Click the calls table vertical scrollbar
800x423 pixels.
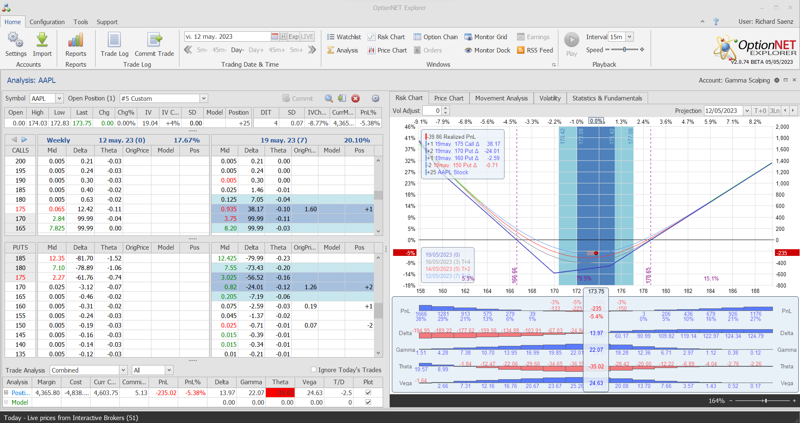point(378,196)
